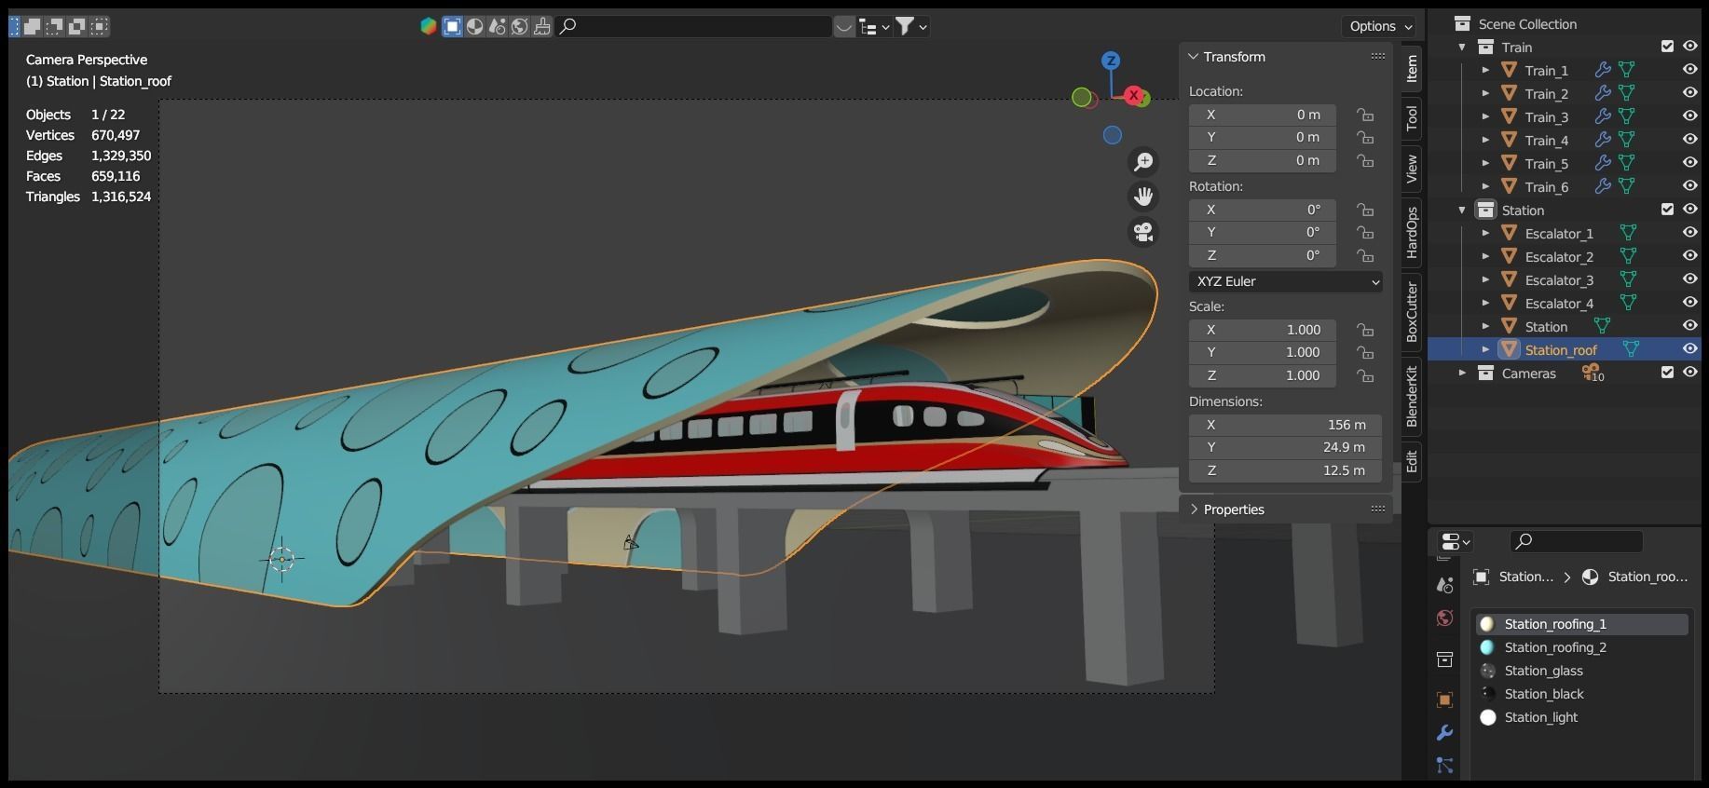Click the pan view hand icon
The width and height of the screenshot is (1709, 788).
(x=1143, y=197)
